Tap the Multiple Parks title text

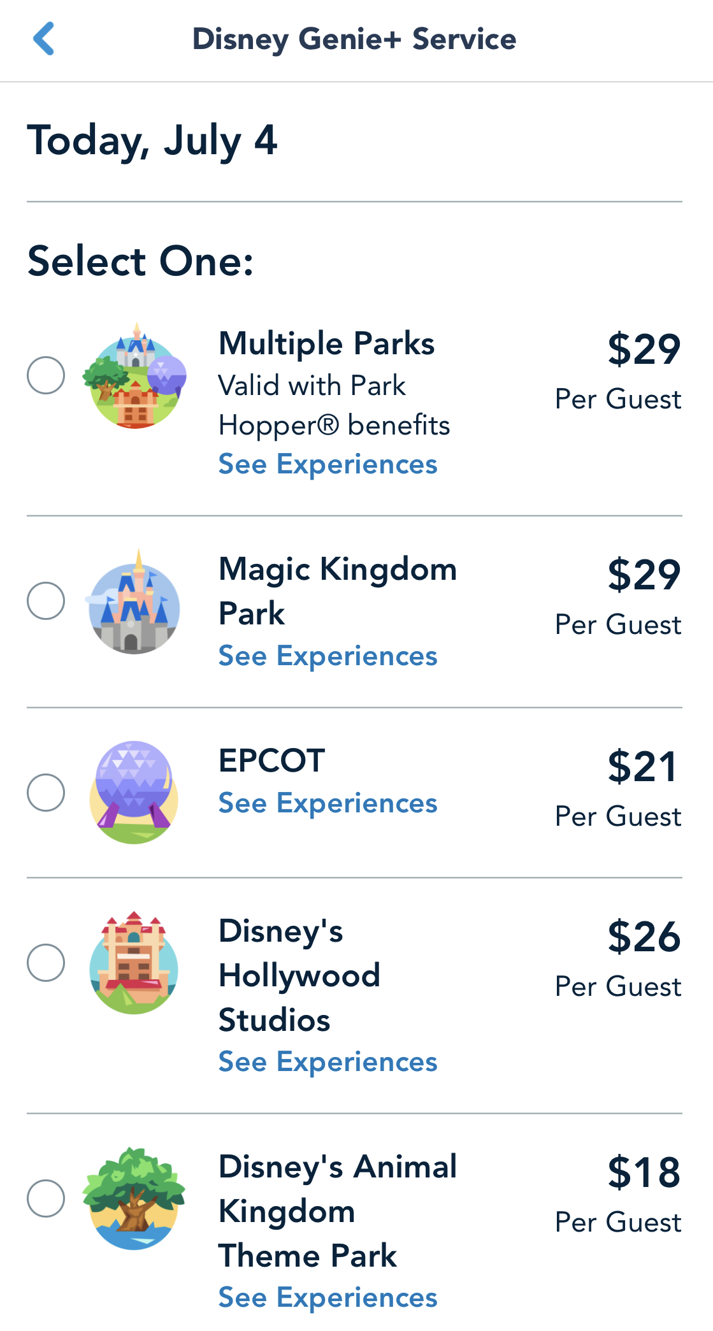click(326, 343)
